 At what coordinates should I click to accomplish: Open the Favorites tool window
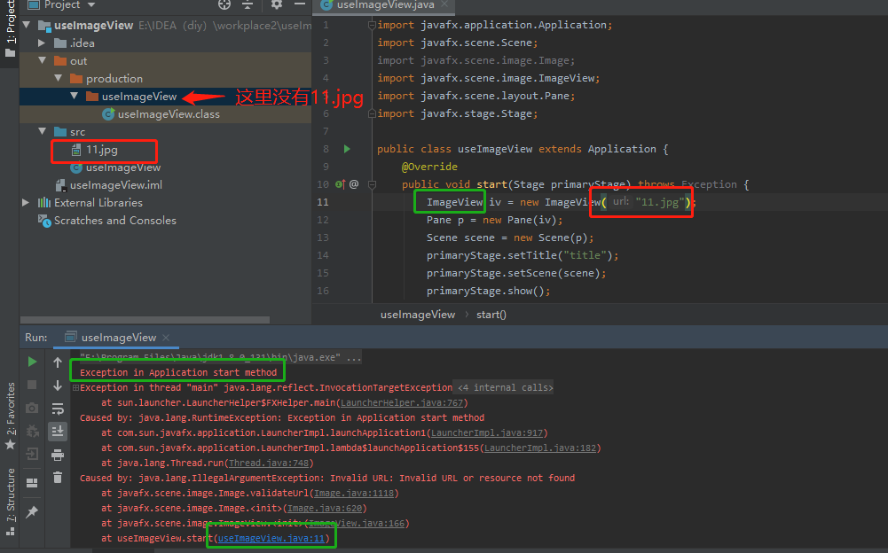[x=10, y=408]
